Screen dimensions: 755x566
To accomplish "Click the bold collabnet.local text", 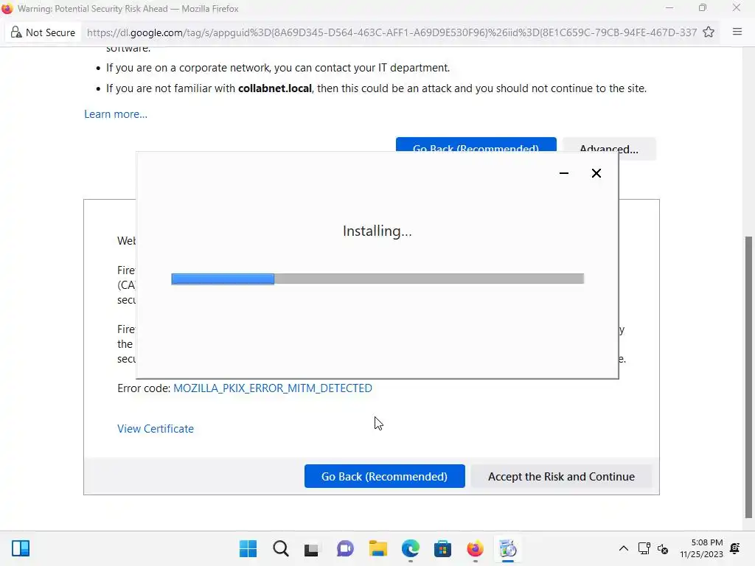I will tap(275, 88).
